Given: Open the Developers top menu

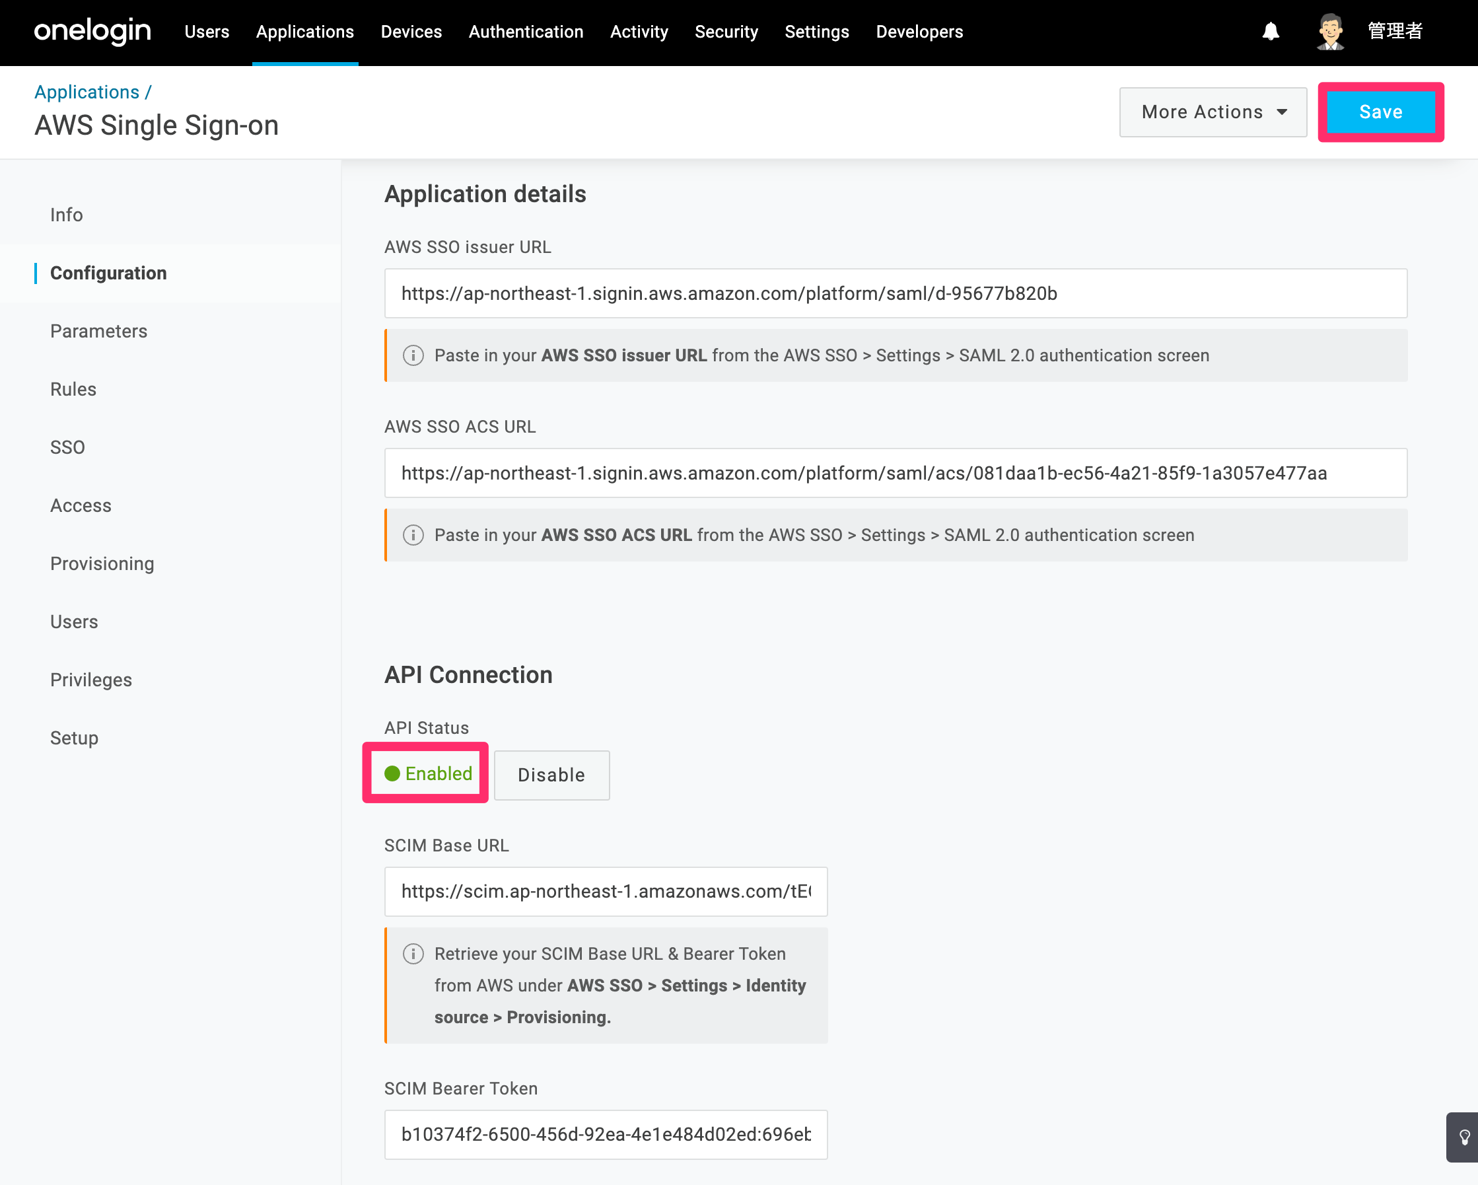Looking at the screenshot, I should (919, 32).
